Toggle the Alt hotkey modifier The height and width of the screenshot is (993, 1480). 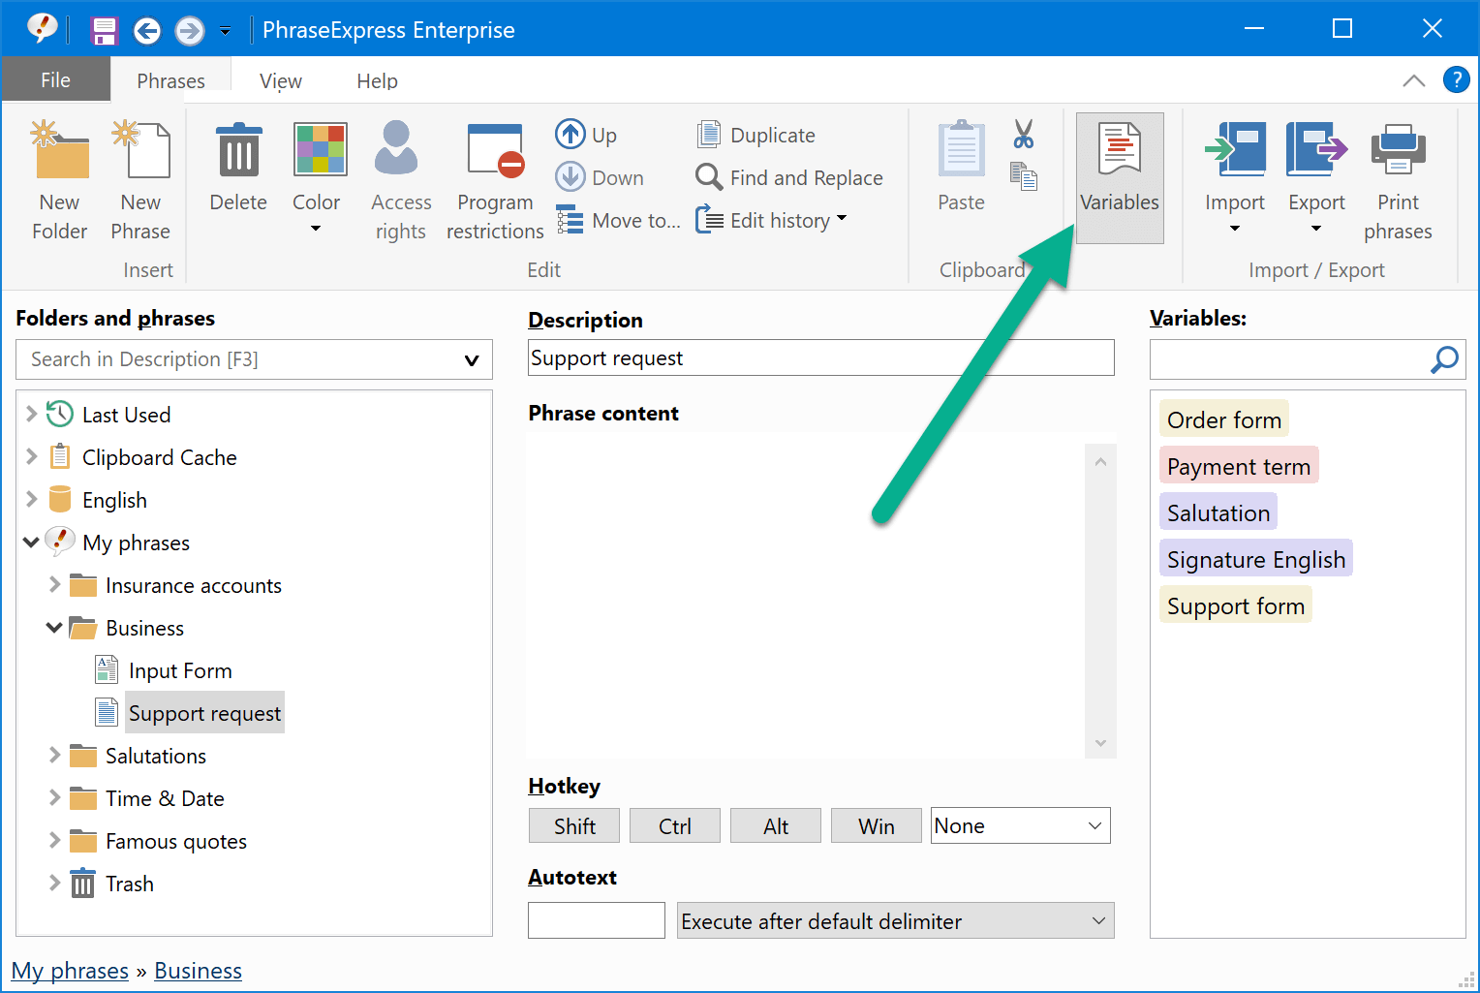click(x=776, y=825)
